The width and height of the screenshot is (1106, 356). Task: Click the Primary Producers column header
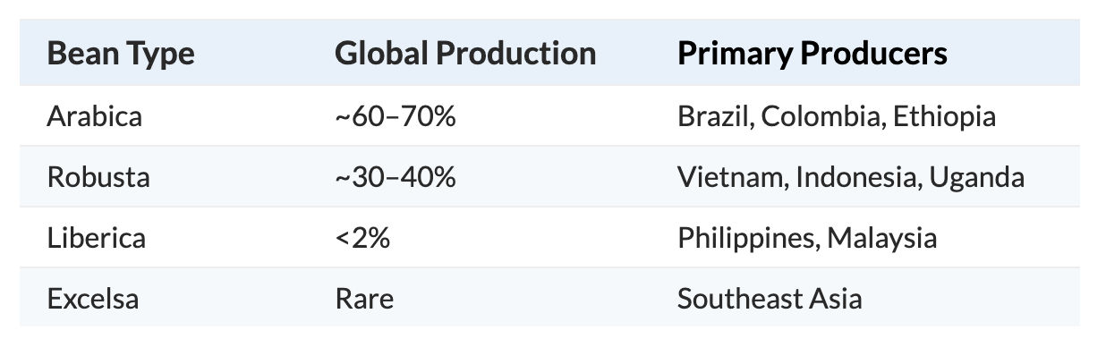812,54
